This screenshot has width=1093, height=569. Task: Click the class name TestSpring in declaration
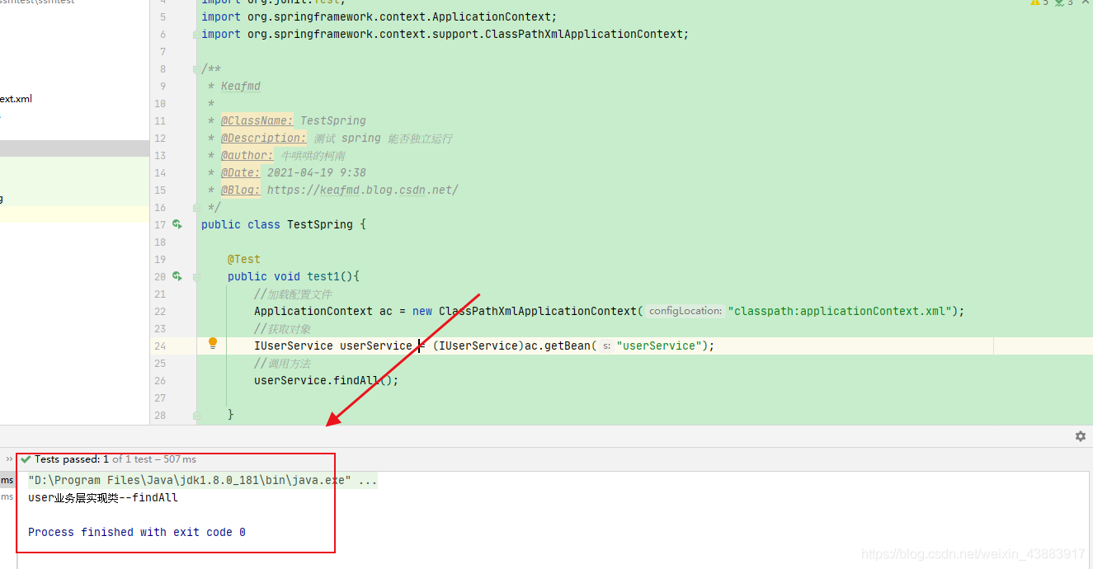click(x=320, y=224)
